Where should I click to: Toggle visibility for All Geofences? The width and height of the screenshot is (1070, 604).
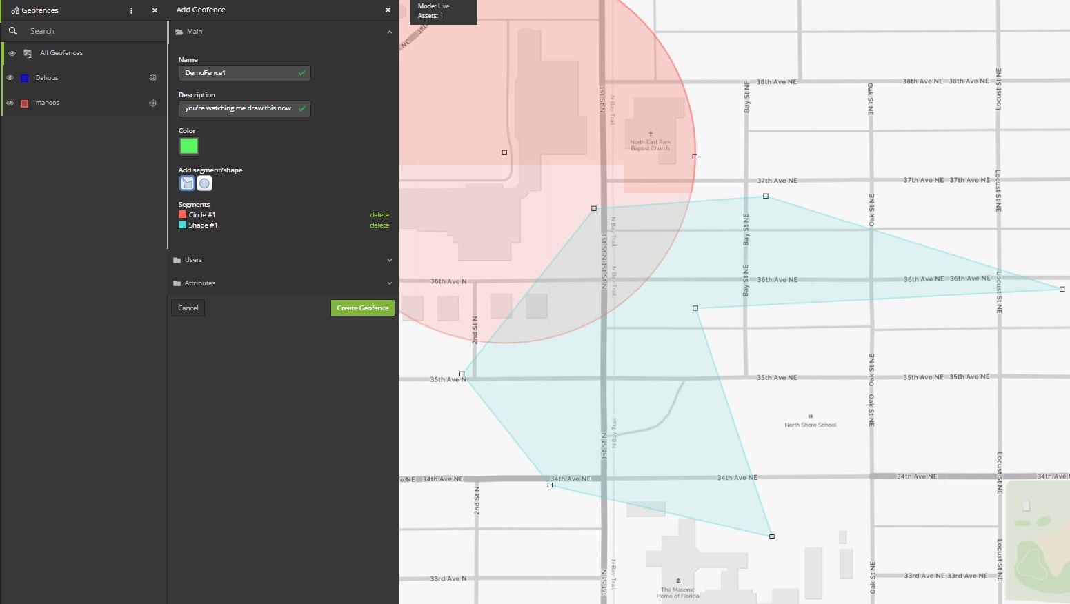[x=12, y=53]
